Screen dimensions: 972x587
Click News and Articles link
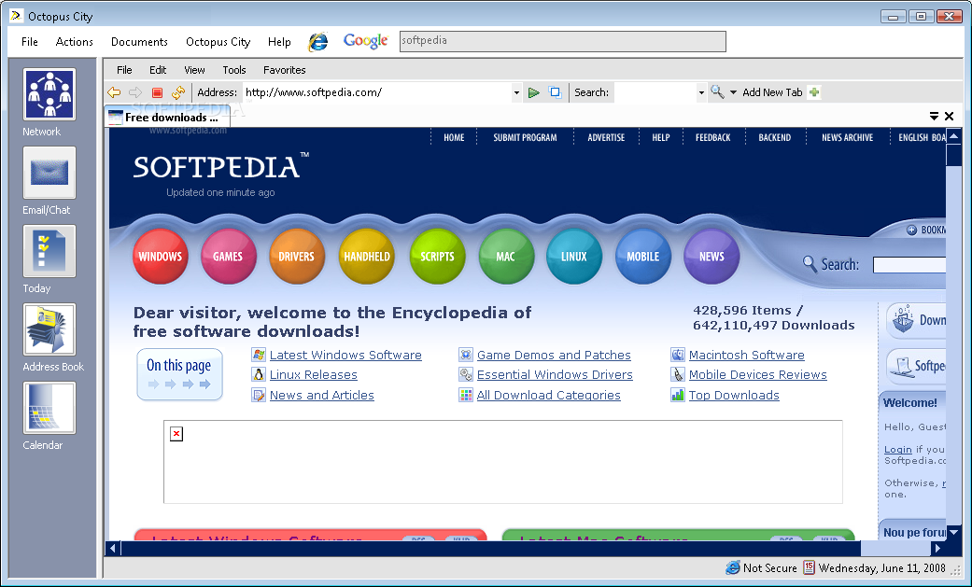tap(322, 396)
